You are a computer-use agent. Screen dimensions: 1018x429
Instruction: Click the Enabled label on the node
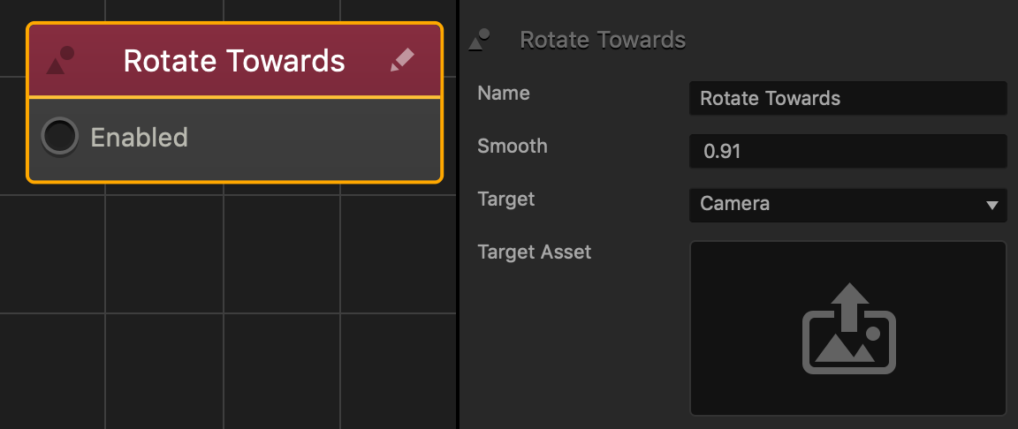[x=139, y=138]
